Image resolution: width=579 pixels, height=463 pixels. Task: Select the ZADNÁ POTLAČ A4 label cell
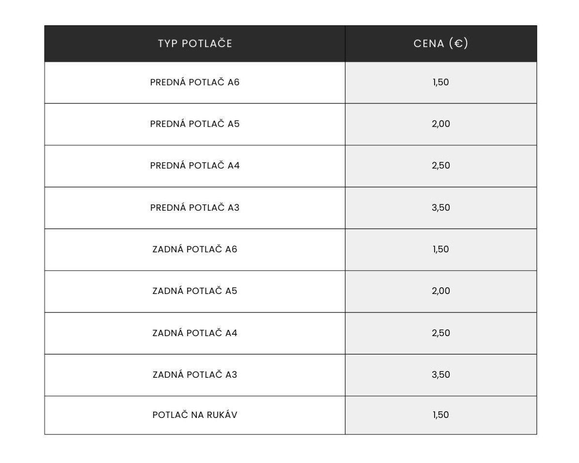point(195,333)
